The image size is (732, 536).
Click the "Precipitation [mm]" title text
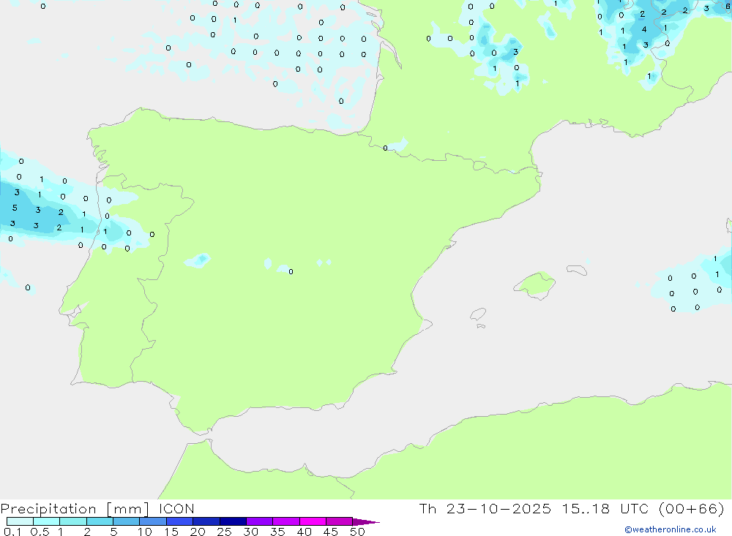click(75, 509)
